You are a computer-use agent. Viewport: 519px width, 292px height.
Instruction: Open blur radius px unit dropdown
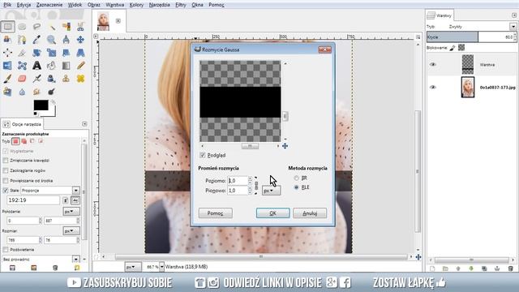(x=271, y=191)
